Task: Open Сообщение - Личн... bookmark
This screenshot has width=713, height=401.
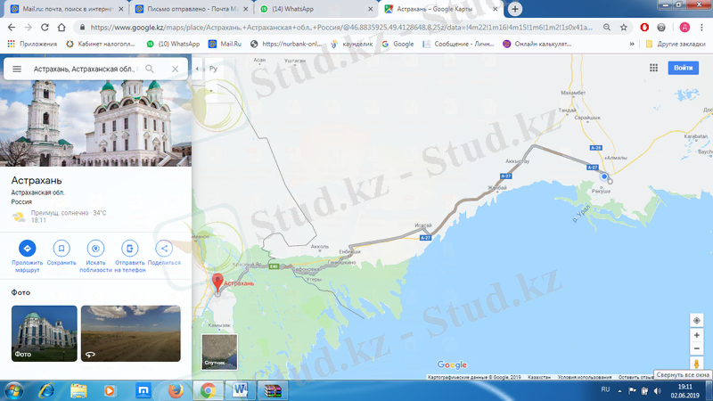Action: click(x=458, y=44)
